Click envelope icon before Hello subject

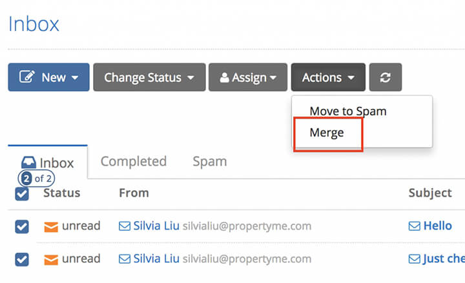coord(414,226)
